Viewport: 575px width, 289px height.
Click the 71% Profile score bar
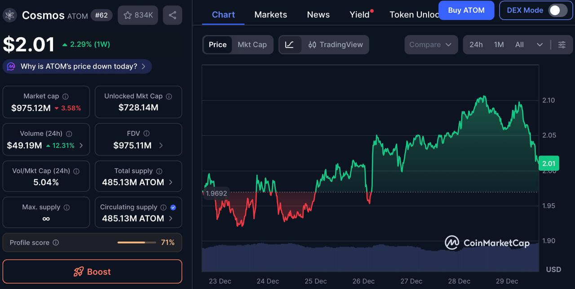click(136, 242)
